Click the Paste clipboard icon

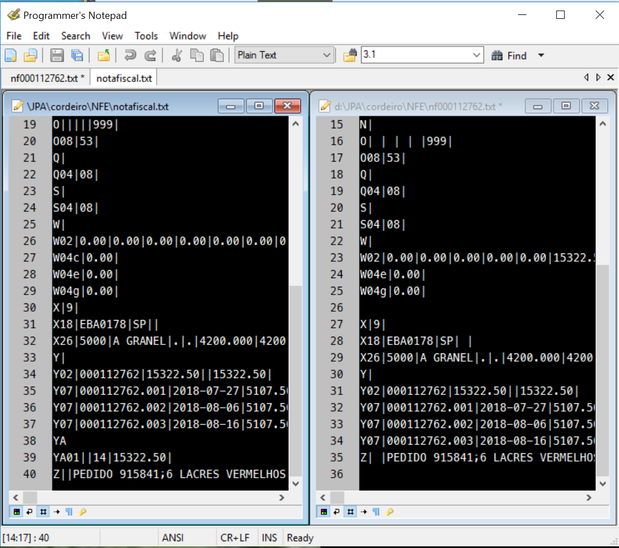click(x=217, y=55)
